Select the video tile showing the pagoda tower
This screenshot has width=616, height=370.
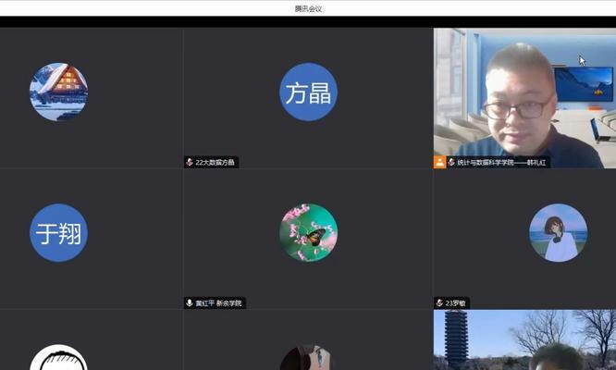pyautogui.click(x=524, y=339)
